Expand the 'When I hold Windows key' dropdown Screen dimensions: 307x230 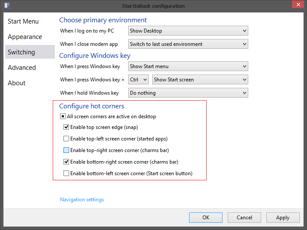point(188,93)
